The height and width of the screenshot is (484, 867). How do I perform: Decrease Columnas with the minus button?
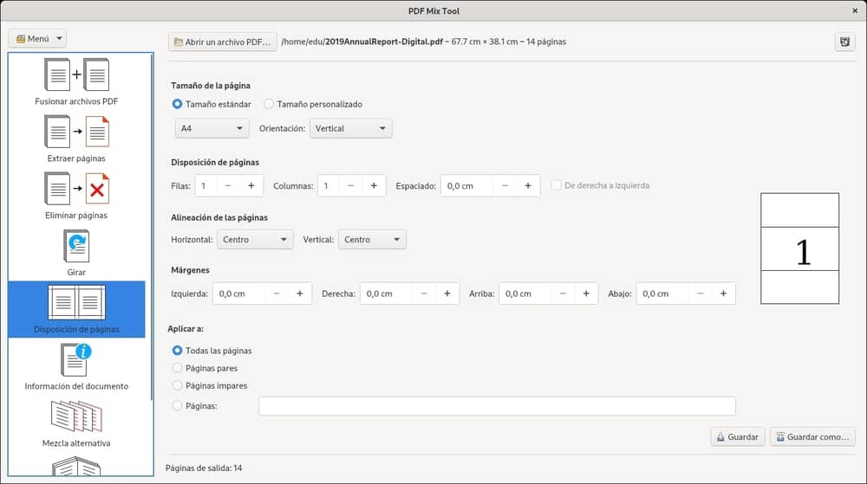click(350, 186)
